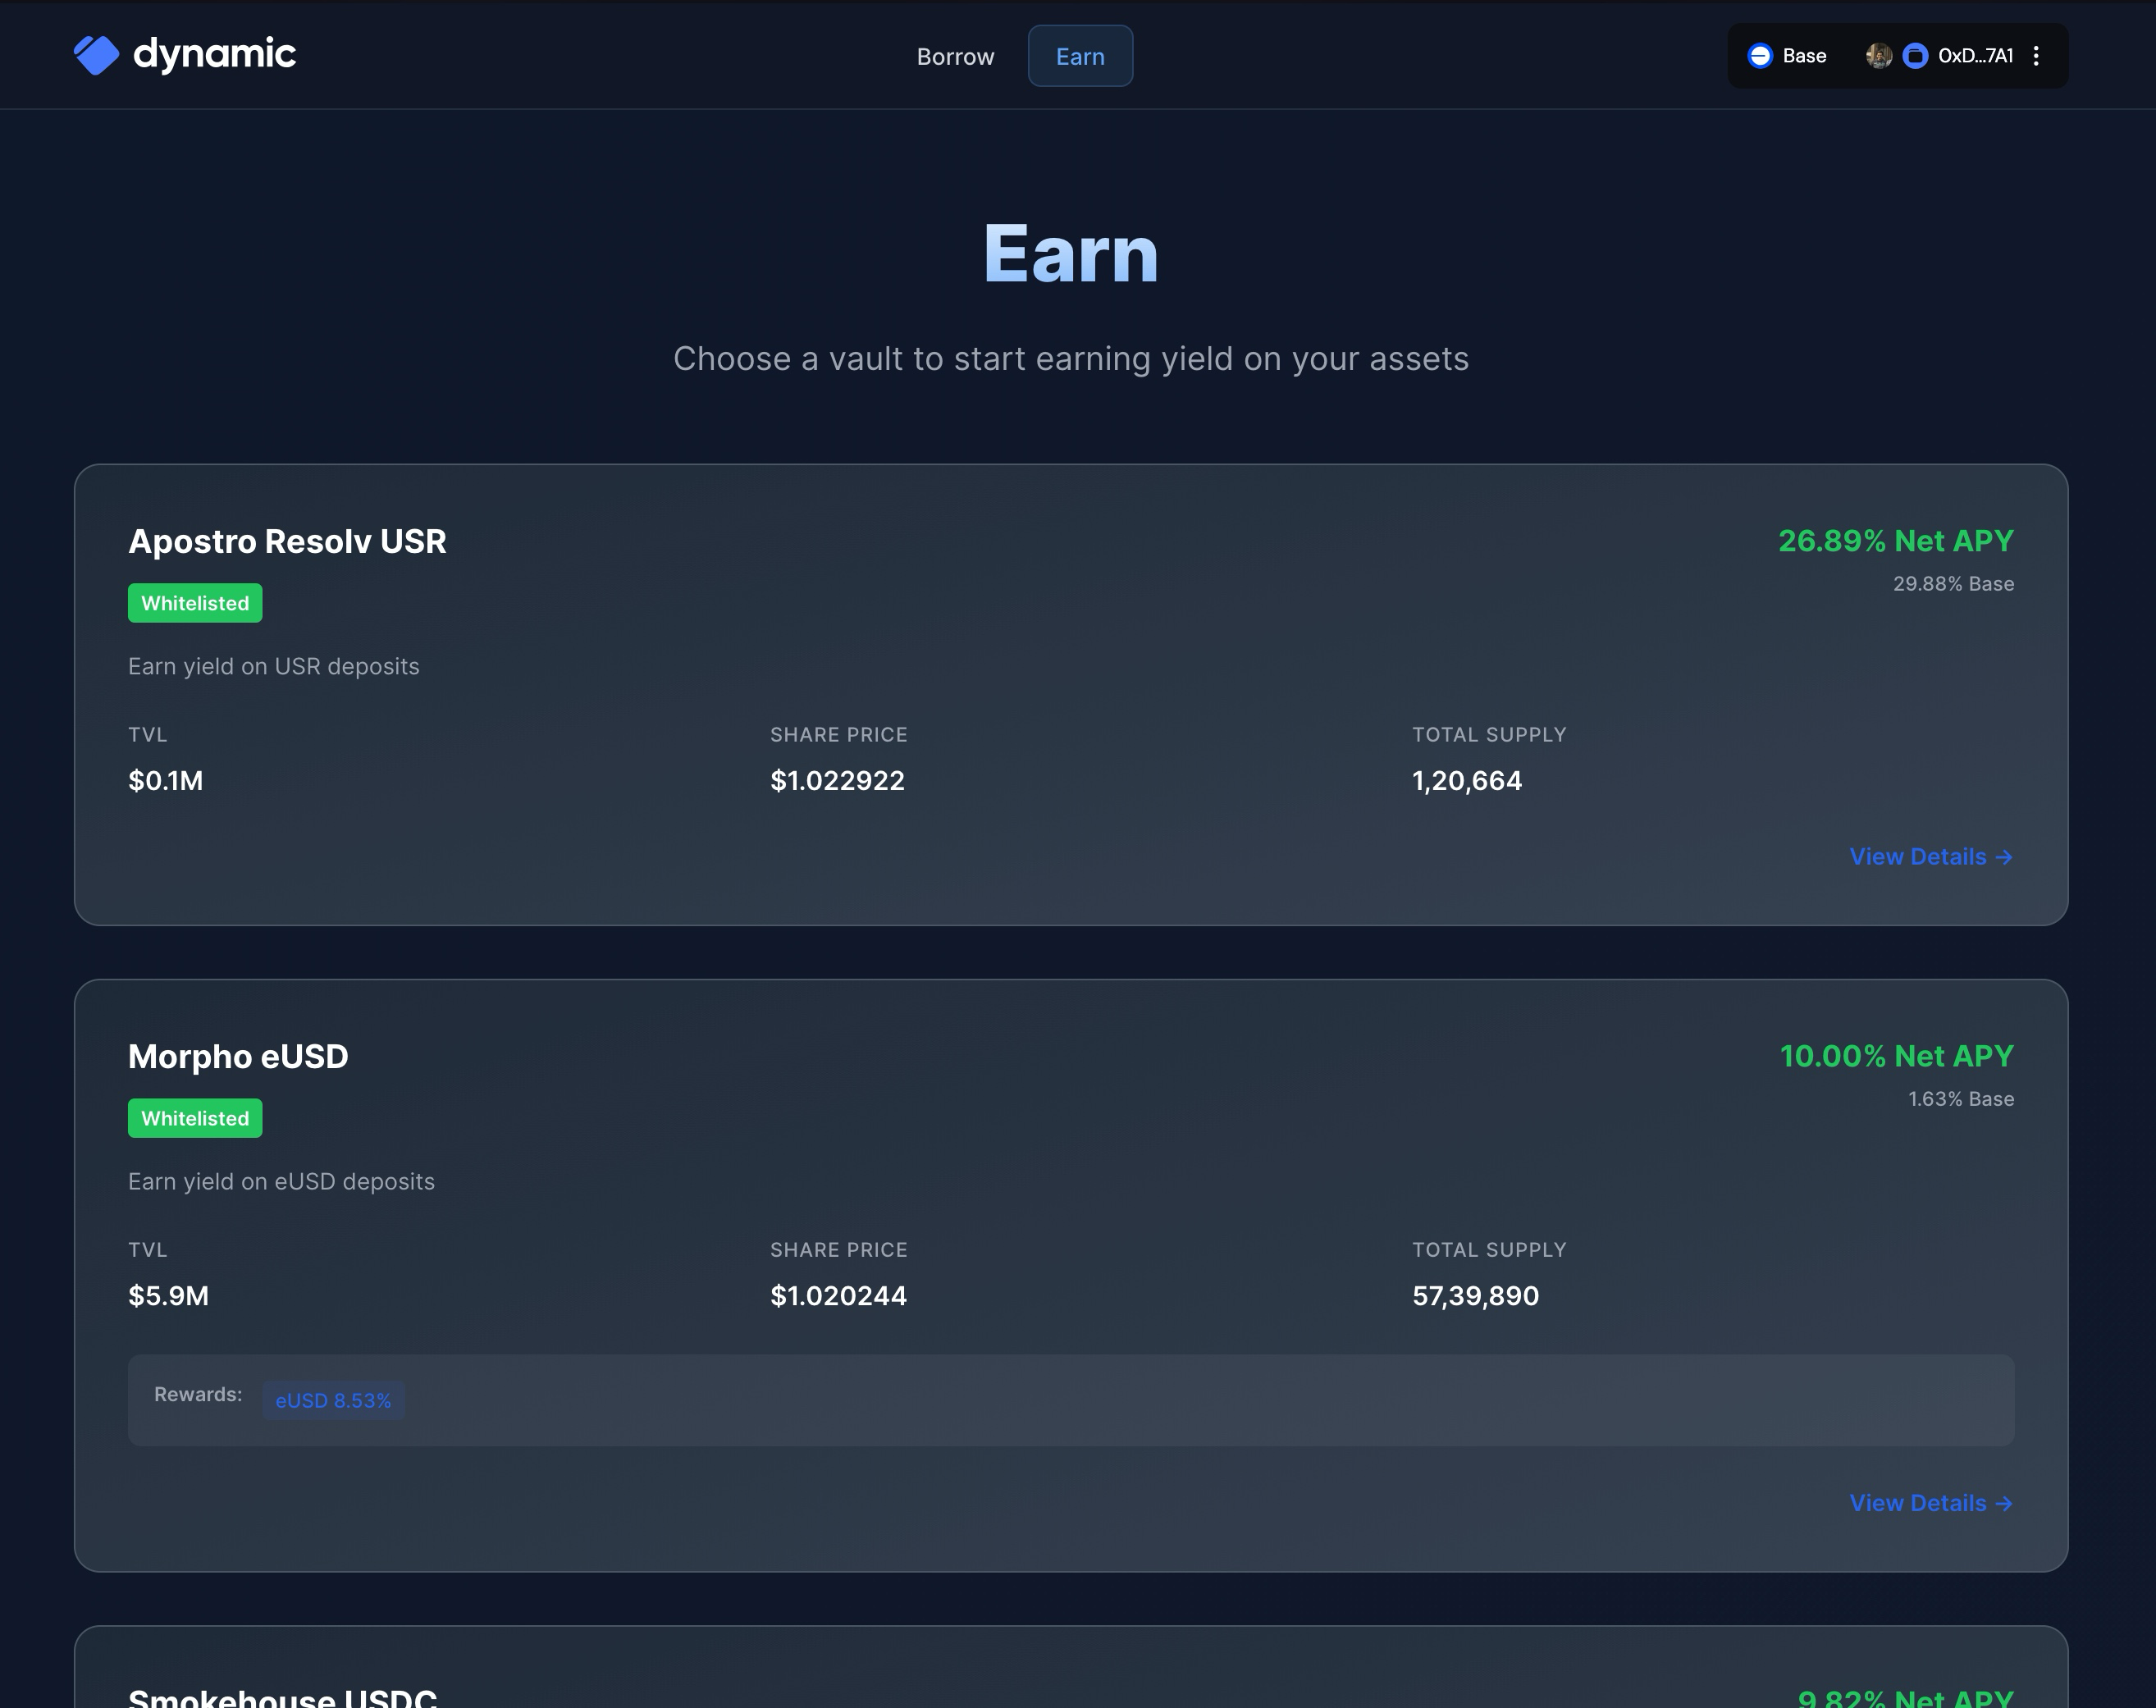Click the 57,39,890 total supply value
This screenshot has width=2156, height=1708.
point(1476,1296)
